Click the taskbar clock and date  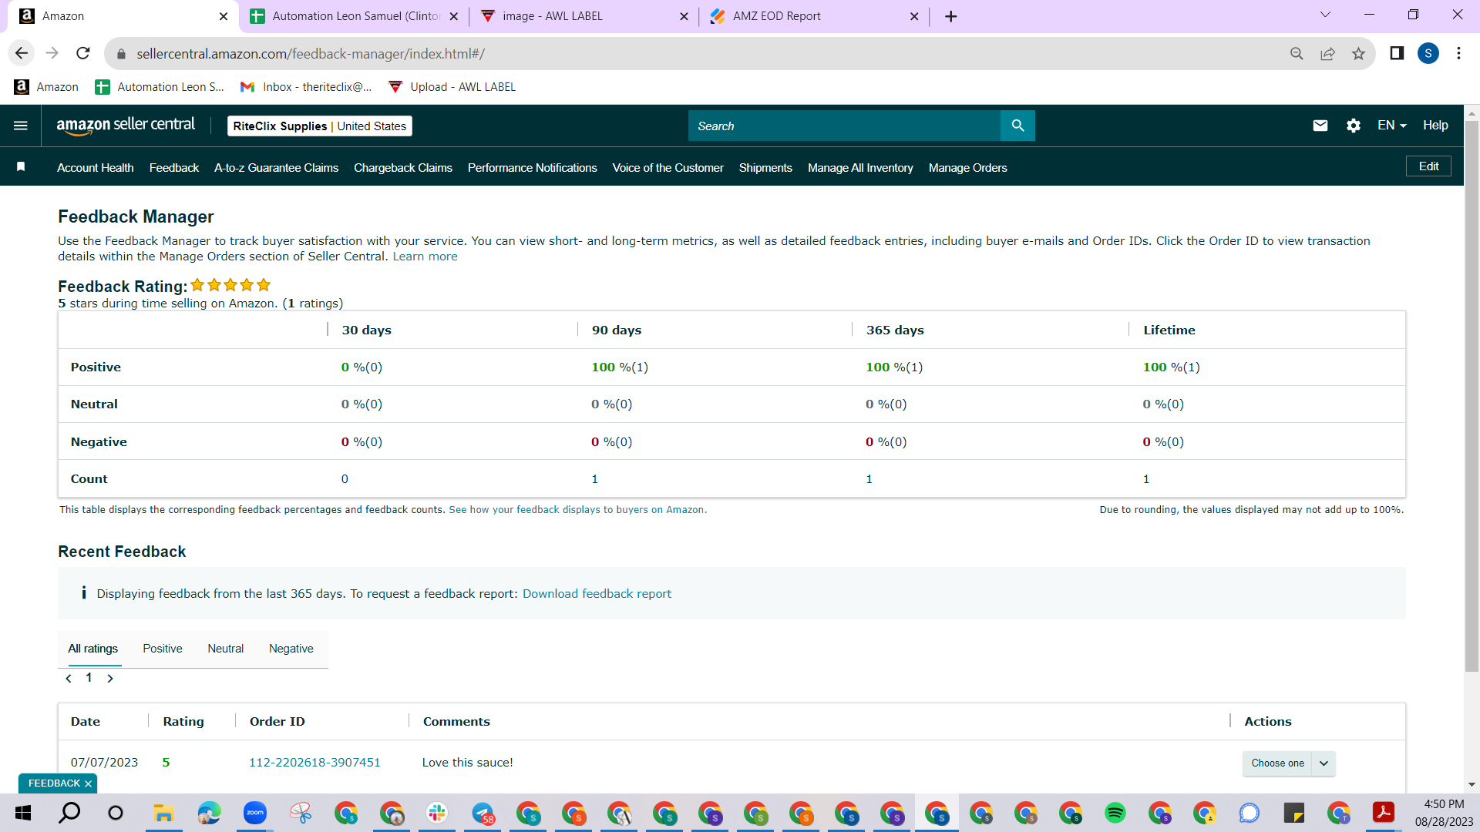coord(1444,813)
